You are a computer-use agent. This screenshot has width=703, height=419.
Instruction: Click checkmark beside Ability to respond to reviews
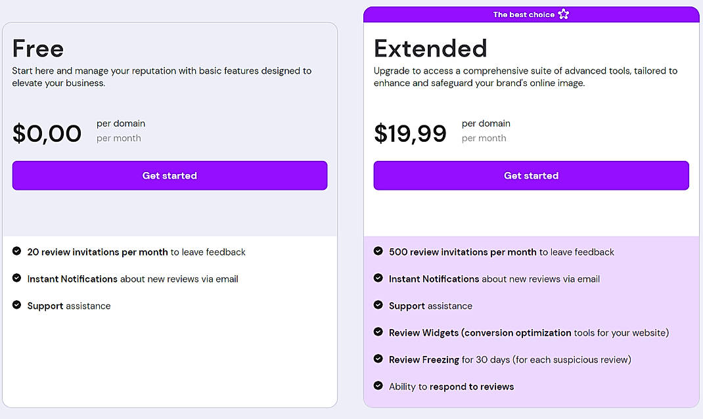378,386
